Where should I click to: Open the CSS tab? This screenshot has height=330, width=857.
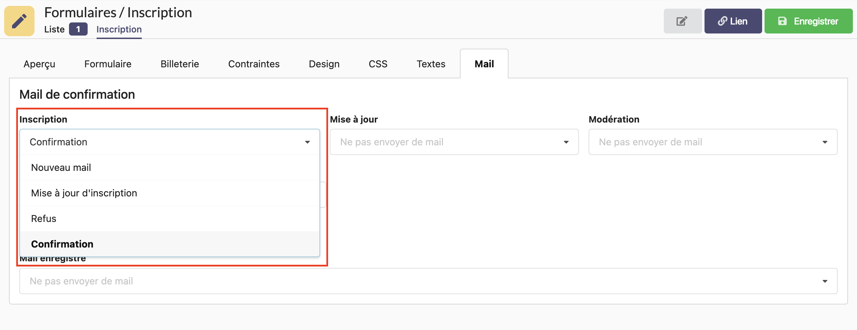pyautogui.click(x=378, y=64)
